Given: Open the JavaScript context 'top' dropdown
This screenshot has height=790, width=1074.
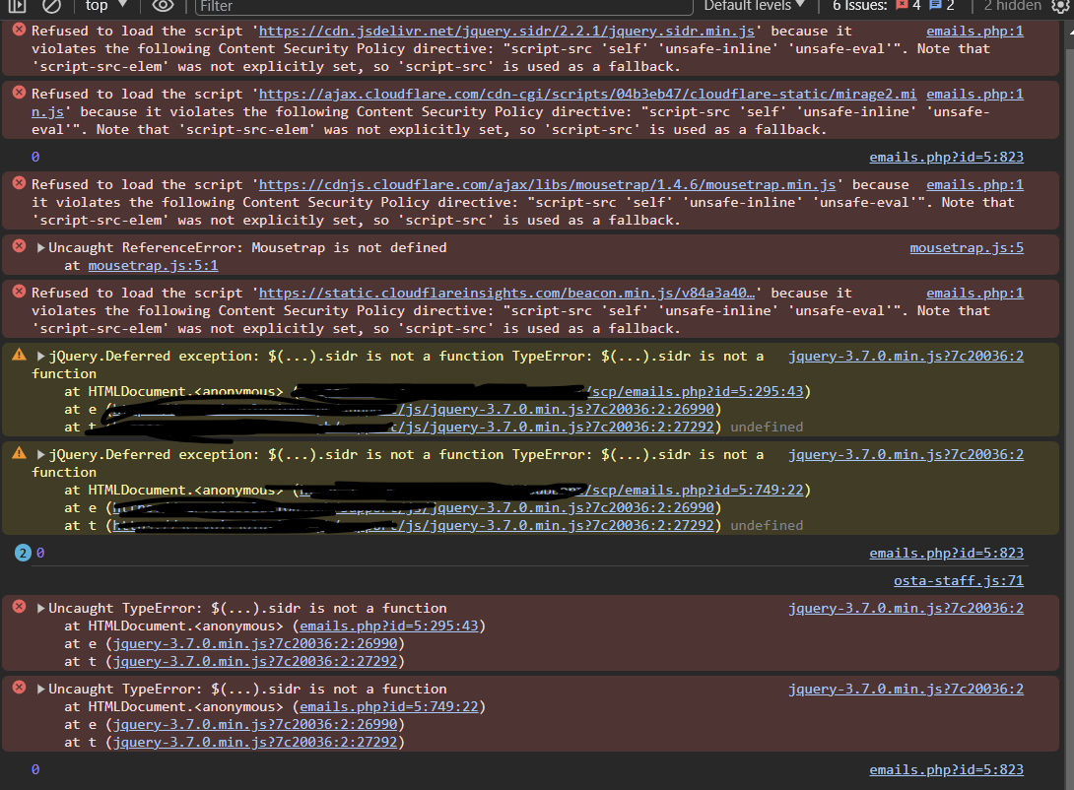Looking at the screenshot, I should click(x=104, y=6).
